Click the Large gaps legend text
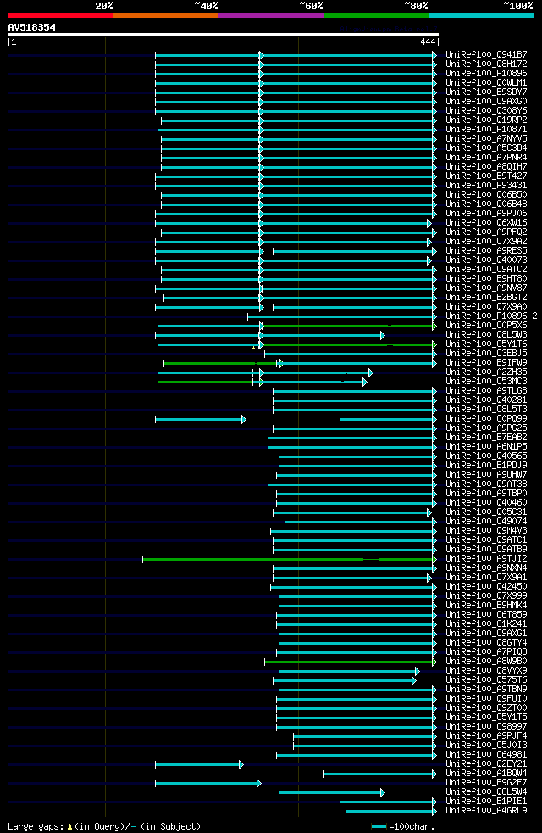542x833 pixels. pos(104,826)
